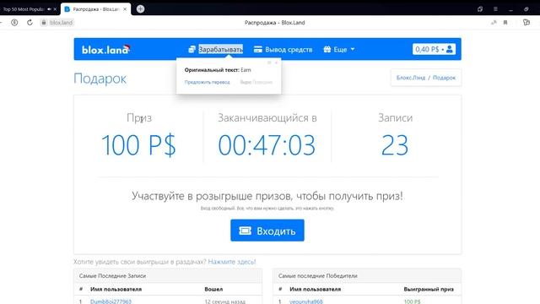Click the site lock icon in address bar
540x304 pixels.
44,23
